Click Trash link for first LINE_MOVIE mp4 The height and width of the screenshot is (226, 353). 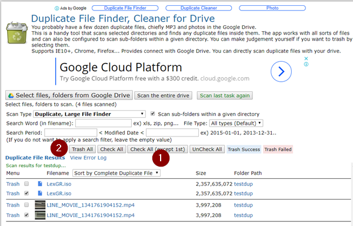13,205
